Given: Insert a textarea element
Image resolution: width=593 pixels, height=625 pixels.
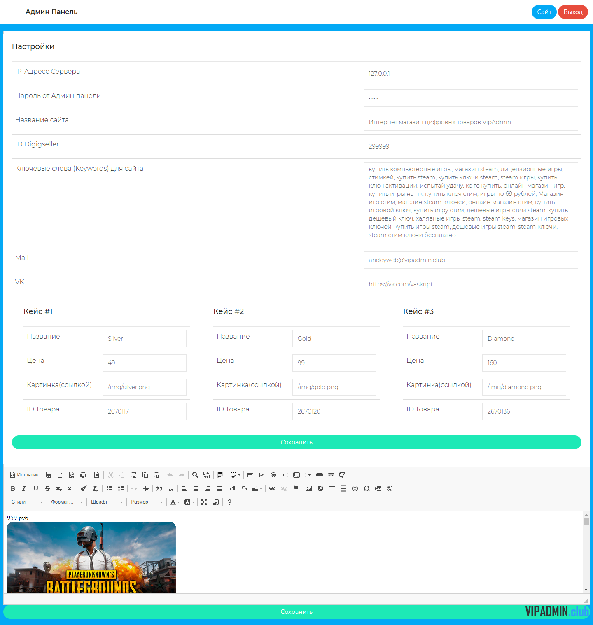Looking at the screenshot, I should pos(296,475).
